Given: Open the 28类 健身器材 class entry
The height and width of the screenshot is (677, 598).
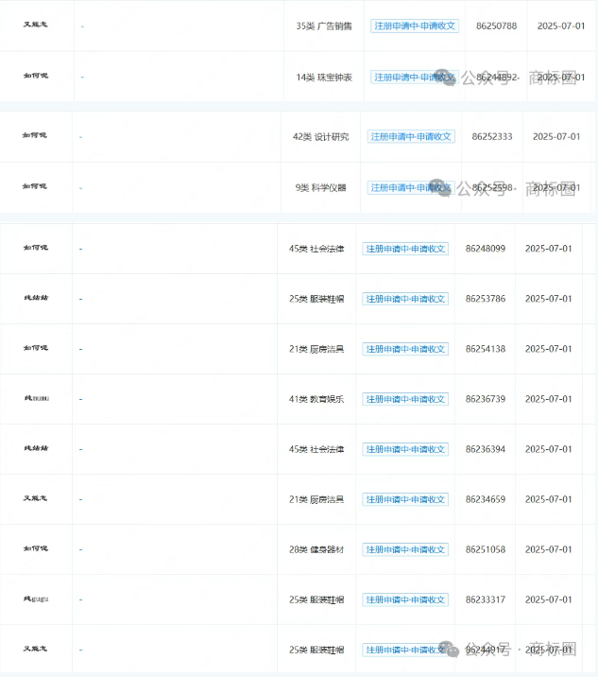Looking at the screenshot, I should [316, 549].
